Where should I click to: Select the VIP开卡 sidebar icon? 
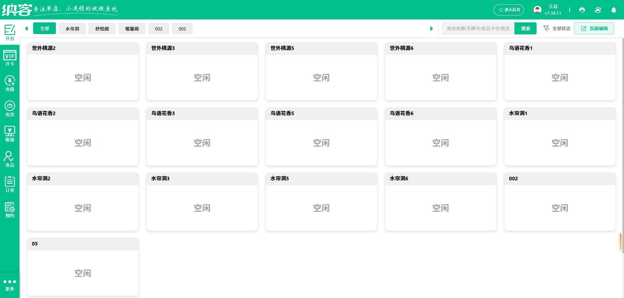point(10,58)
